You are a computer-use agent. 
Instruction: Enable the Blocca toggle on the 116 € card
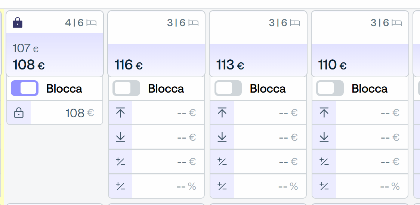click(x=126, y=88)
